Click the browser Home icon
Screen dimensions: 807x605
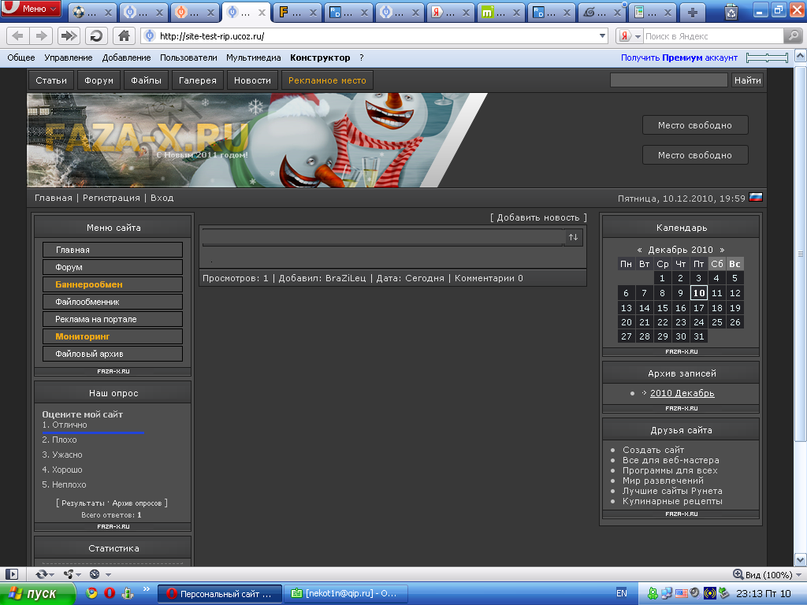click(x=123, y=36)
